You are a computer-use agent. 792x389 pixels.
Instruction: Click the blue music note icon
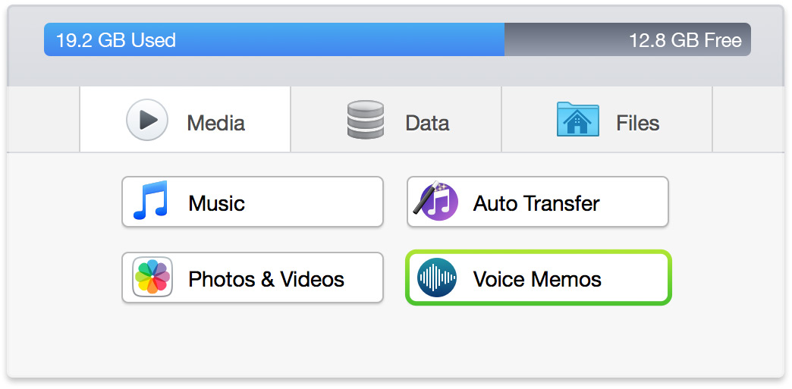point(149,202)
